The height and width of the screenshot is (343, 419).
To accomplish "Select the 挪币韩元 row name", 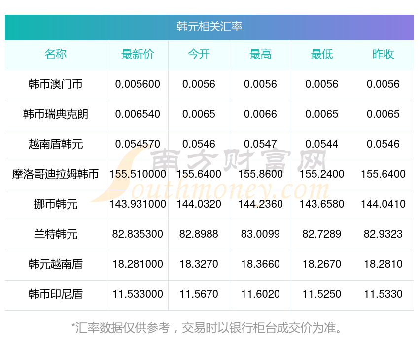I will tap(56, 204).
